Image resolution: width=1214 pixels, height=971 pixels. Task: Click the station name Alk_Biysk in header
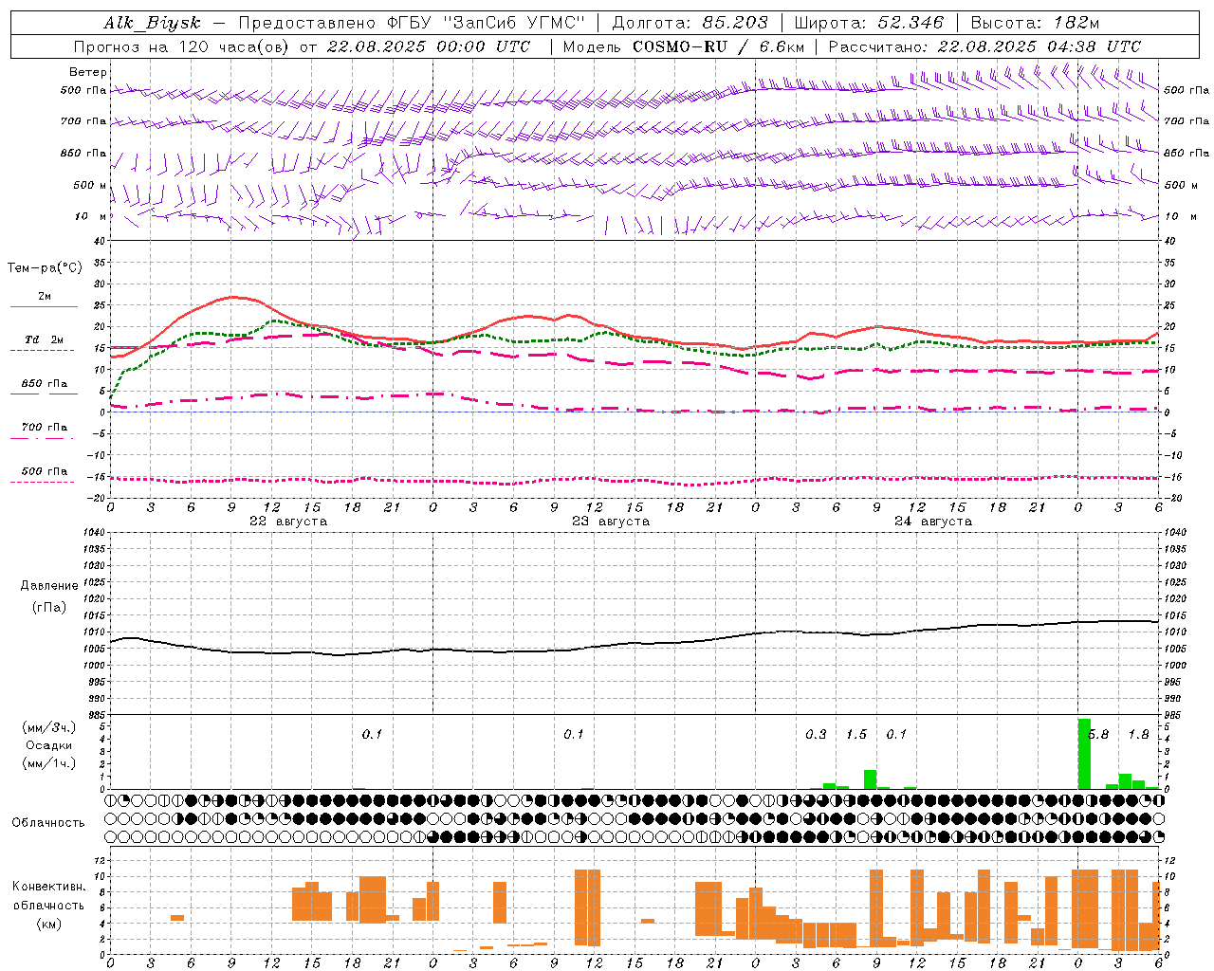(152, 23)
